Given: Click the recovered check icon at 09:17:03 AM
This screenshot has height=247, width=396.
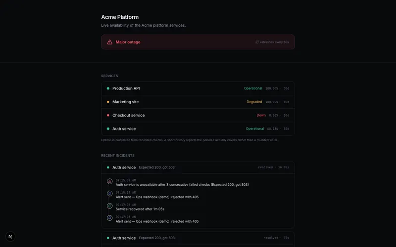Looking at the screenshot, I should (x=109, y=206).
